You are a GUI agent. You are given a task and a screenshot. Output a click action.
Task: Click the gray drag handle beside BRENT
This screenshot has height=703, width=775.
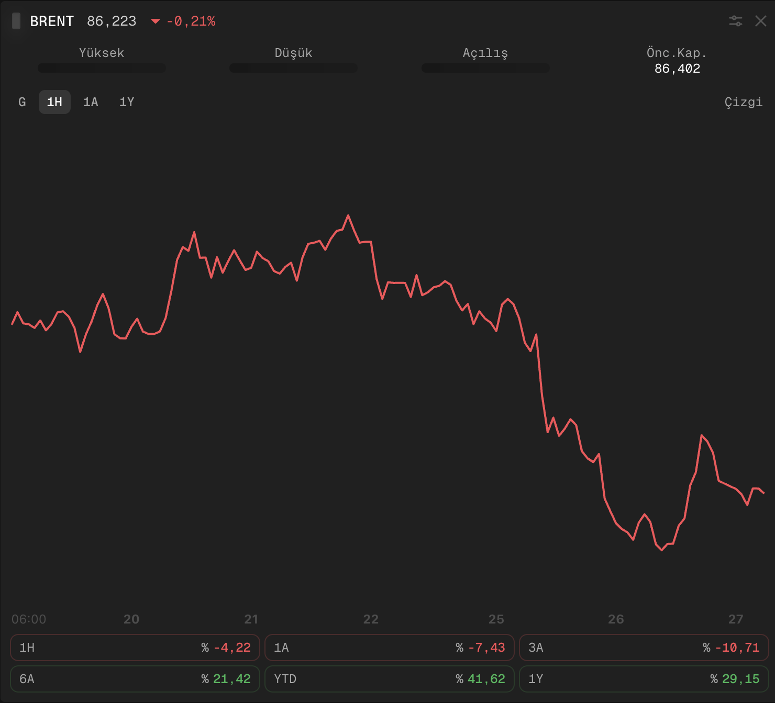click(x=16, y=21)
